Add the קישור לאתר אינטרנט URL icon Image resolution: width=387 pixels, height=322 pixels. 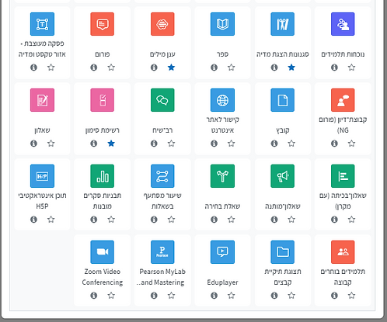(x=222, y=100)
